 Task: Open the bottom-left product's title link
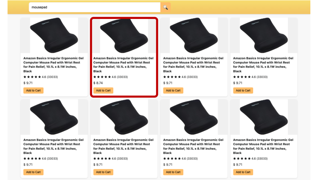click(53, 146)
